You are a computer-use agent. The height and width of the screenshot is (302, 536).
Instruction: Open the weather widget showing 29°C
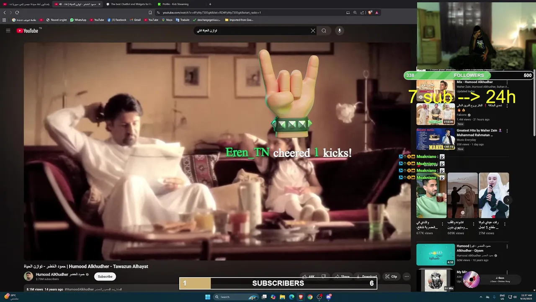click(x=10, y=297)
